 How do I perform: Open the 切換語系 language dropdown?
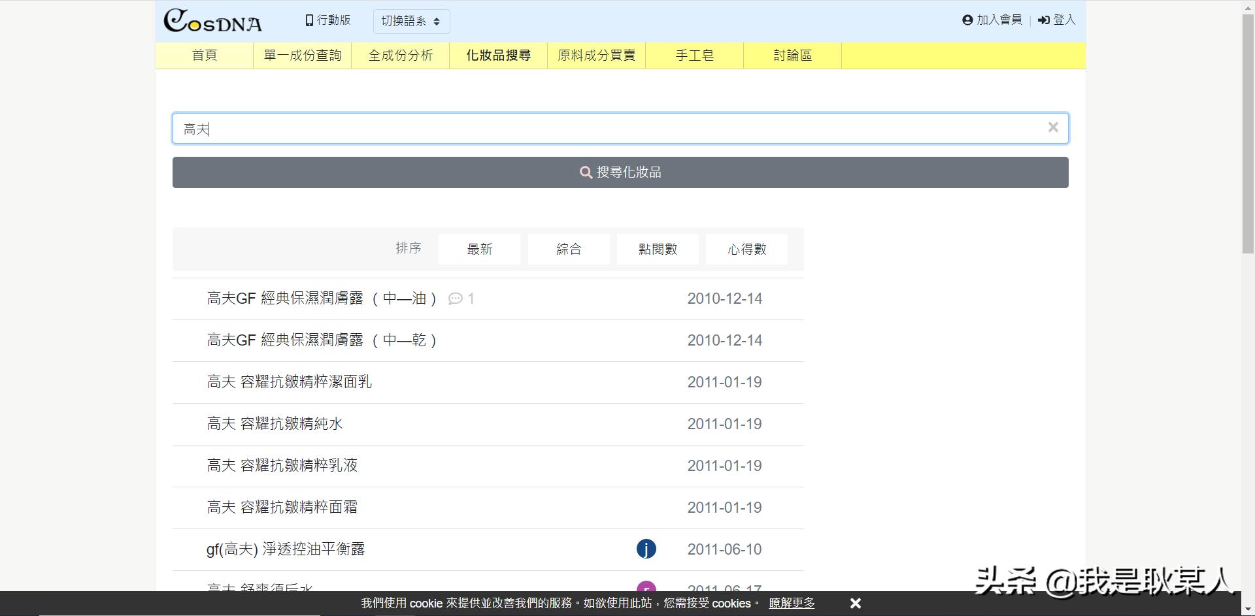pyautogui.click(x=411, y=21)
